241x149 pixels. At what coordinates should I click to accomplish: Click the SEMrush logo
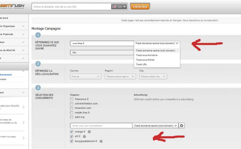(x=12, y=6)
